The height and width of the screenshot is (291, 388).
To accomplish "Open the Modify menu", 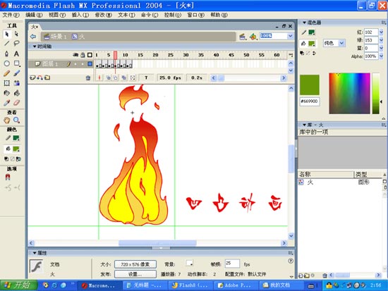I will [x=104, y=15].
